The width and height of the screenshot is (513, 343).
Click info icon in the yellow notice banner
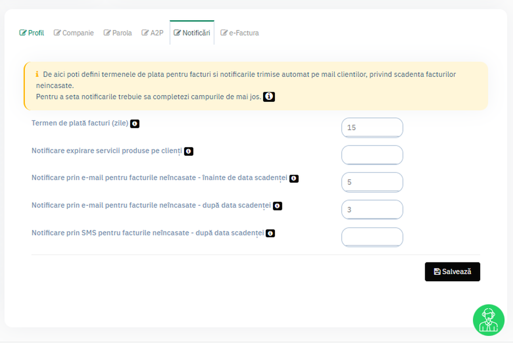[268, 97]
